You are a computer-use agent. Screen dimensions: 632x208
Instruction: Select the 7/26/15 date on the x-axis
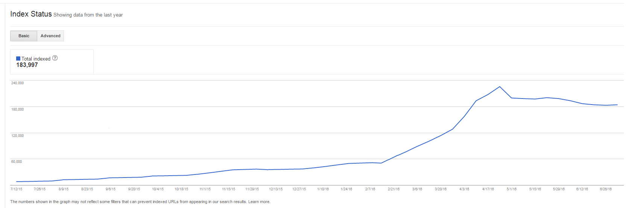[39, 189]
